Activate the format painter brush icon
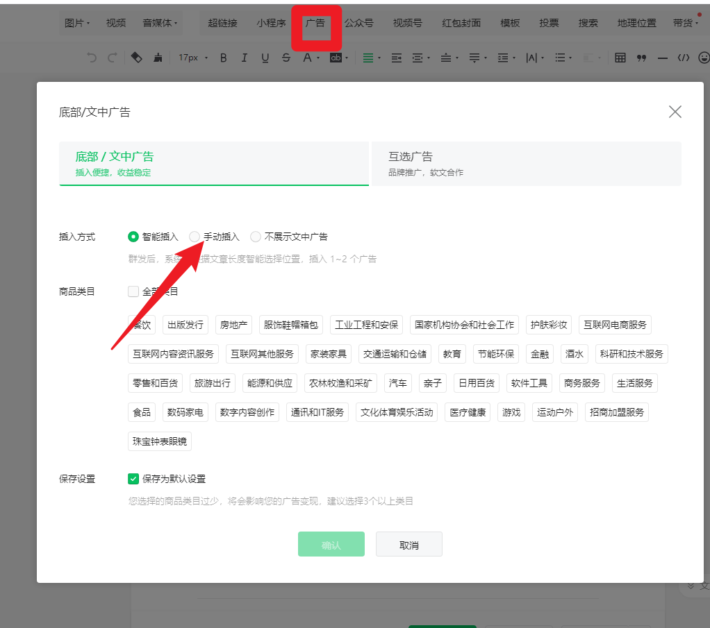This screenshot has height=628, width=710. coord(158,58)
